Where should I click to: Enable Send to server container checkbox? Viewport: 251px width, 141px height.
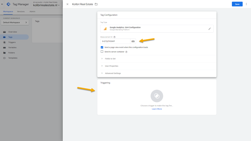click(102, 52)
